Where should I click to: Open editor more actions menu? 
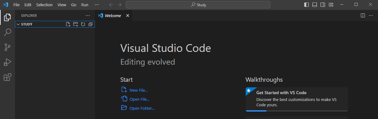pos(371,16)
